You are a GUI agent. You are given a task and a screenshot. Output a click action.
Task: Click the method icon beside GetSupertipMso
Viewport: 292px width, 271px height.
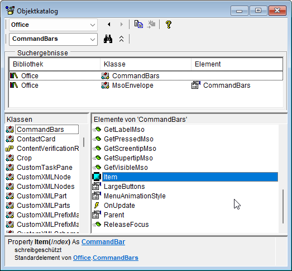click(97, 158)
